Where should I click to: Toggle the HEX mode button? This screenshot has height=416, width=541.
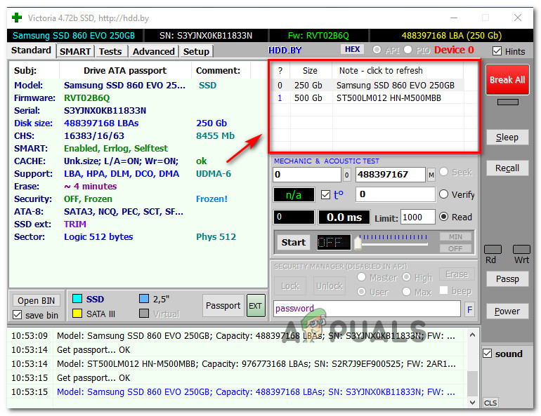352,49
